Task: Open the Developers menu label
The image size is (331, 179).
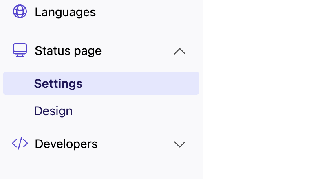Action: pyautogui.click(x=66, y=144)
